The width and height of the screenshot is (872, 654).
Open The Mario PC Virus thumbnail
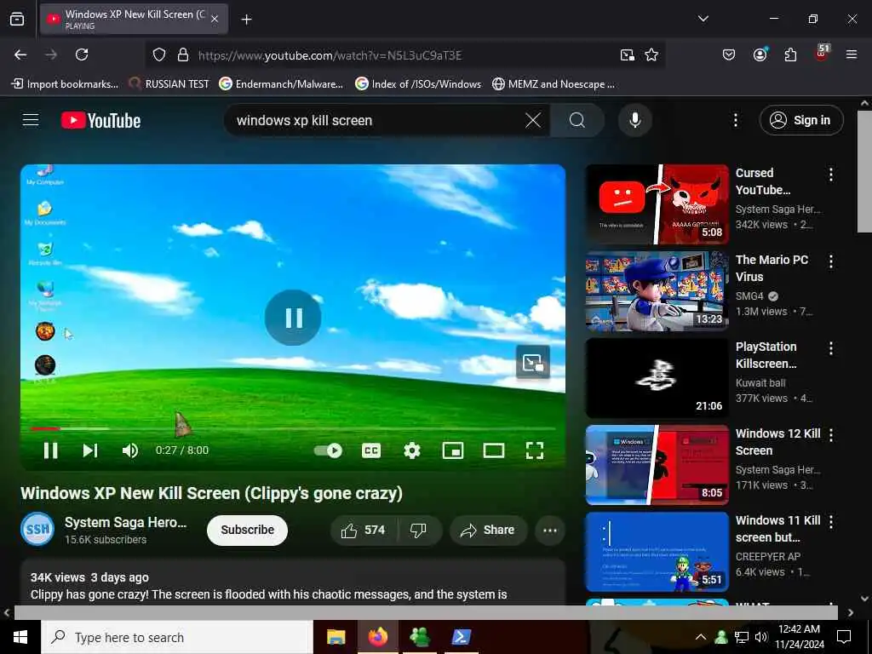tap(657, 291)
